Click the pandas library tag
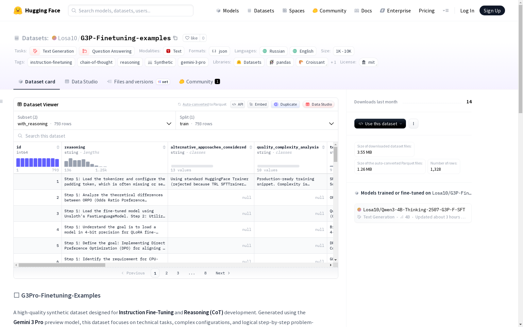This screenshot has height=327, width=523. point(280,62)
